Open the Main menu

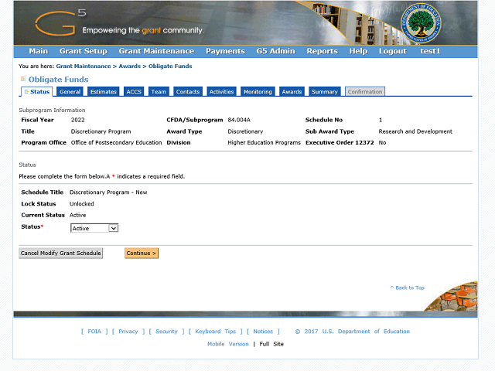point(39,51)
